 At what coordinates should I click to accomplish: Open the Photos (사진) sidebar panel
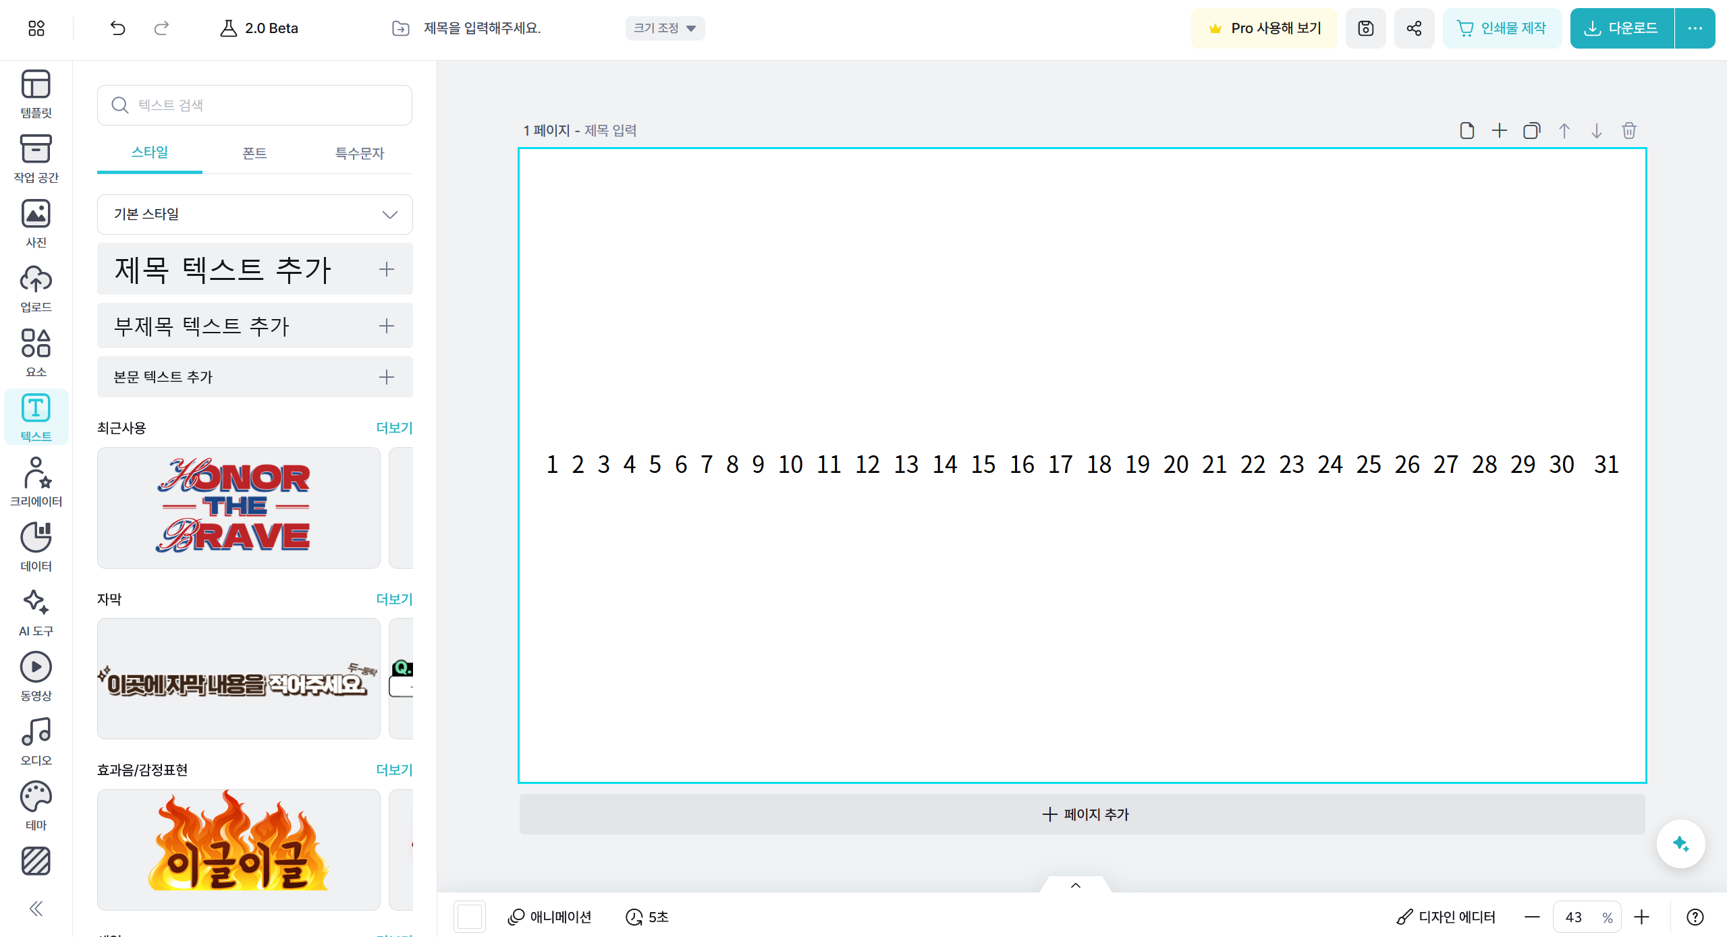tap(36, 223)
